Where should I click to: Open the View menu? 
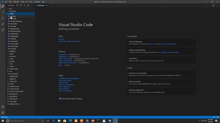coord(23,2)
